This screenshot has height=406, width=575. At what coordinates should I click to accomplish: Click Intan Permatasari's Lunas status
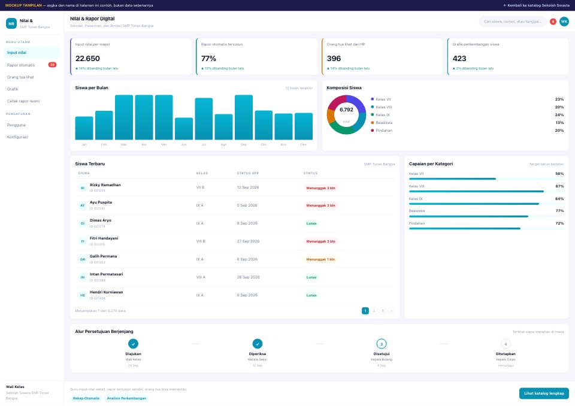tap(311, 278)
